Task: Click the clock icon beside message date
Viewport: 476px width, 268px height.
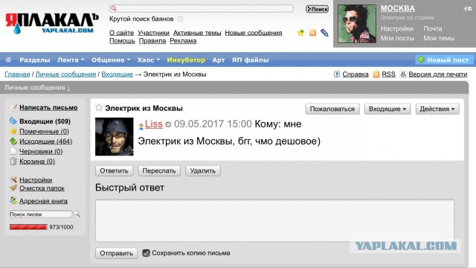Action: pyautogui.click(x=168, y=124)
